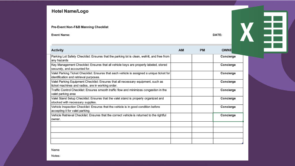
Task: Click PM cell for Key Management Checklist
Action: click(x=203, y=67)
